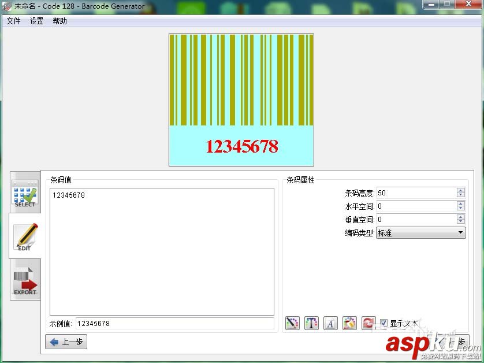The image size is (484, 363).
Task: Click the barcode preview image
Action: coord(241,100)
